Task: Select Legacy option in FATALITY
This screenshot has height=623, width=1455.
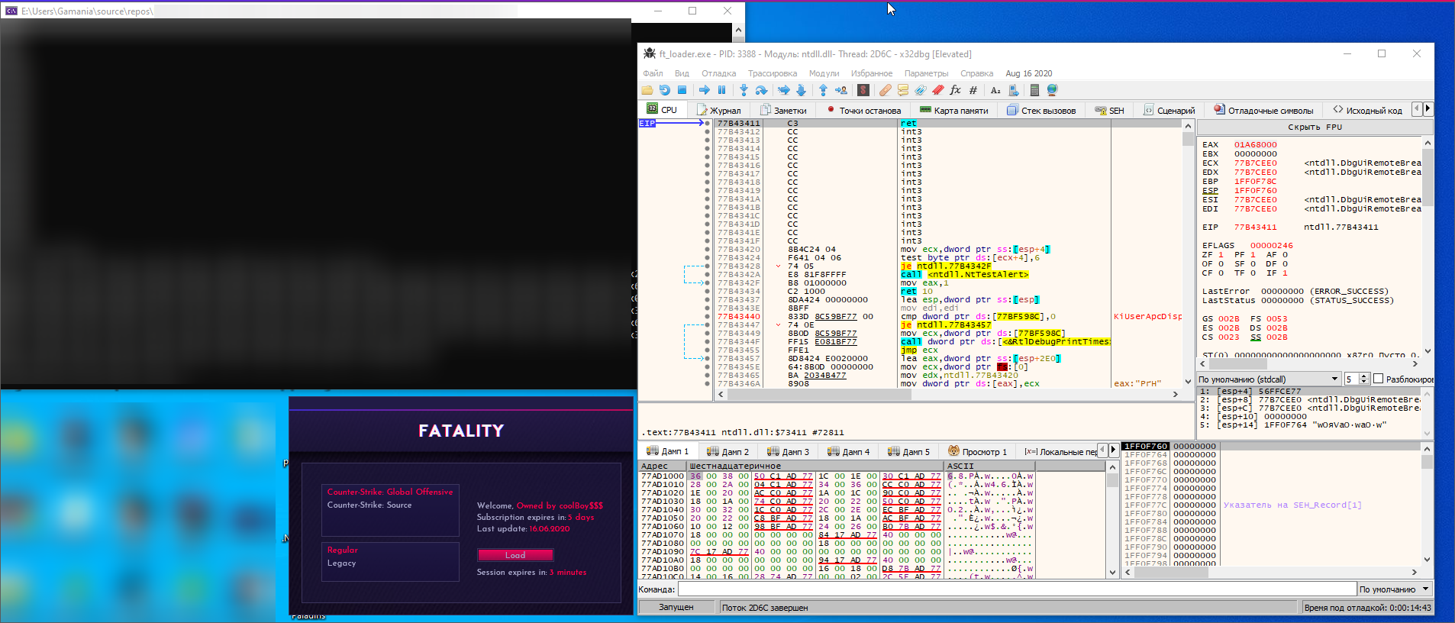Action: (x=341, y=563)
